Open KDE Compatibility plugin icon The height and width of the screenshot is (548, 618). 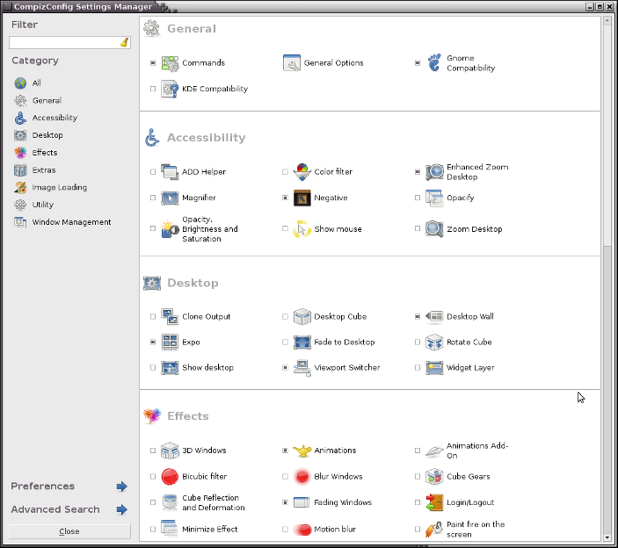click(x=171, y=89)
